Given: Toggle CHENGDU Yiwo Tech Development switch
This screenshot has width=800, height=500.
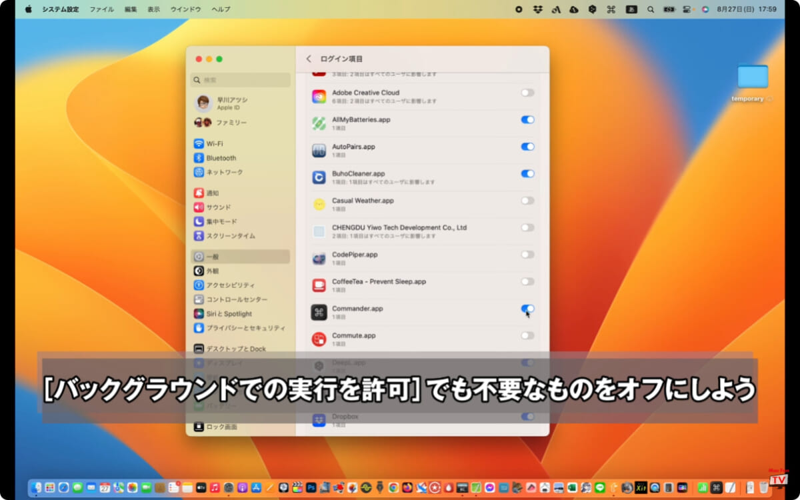Looking at the screenshot, I should click(x=527, y=227).
